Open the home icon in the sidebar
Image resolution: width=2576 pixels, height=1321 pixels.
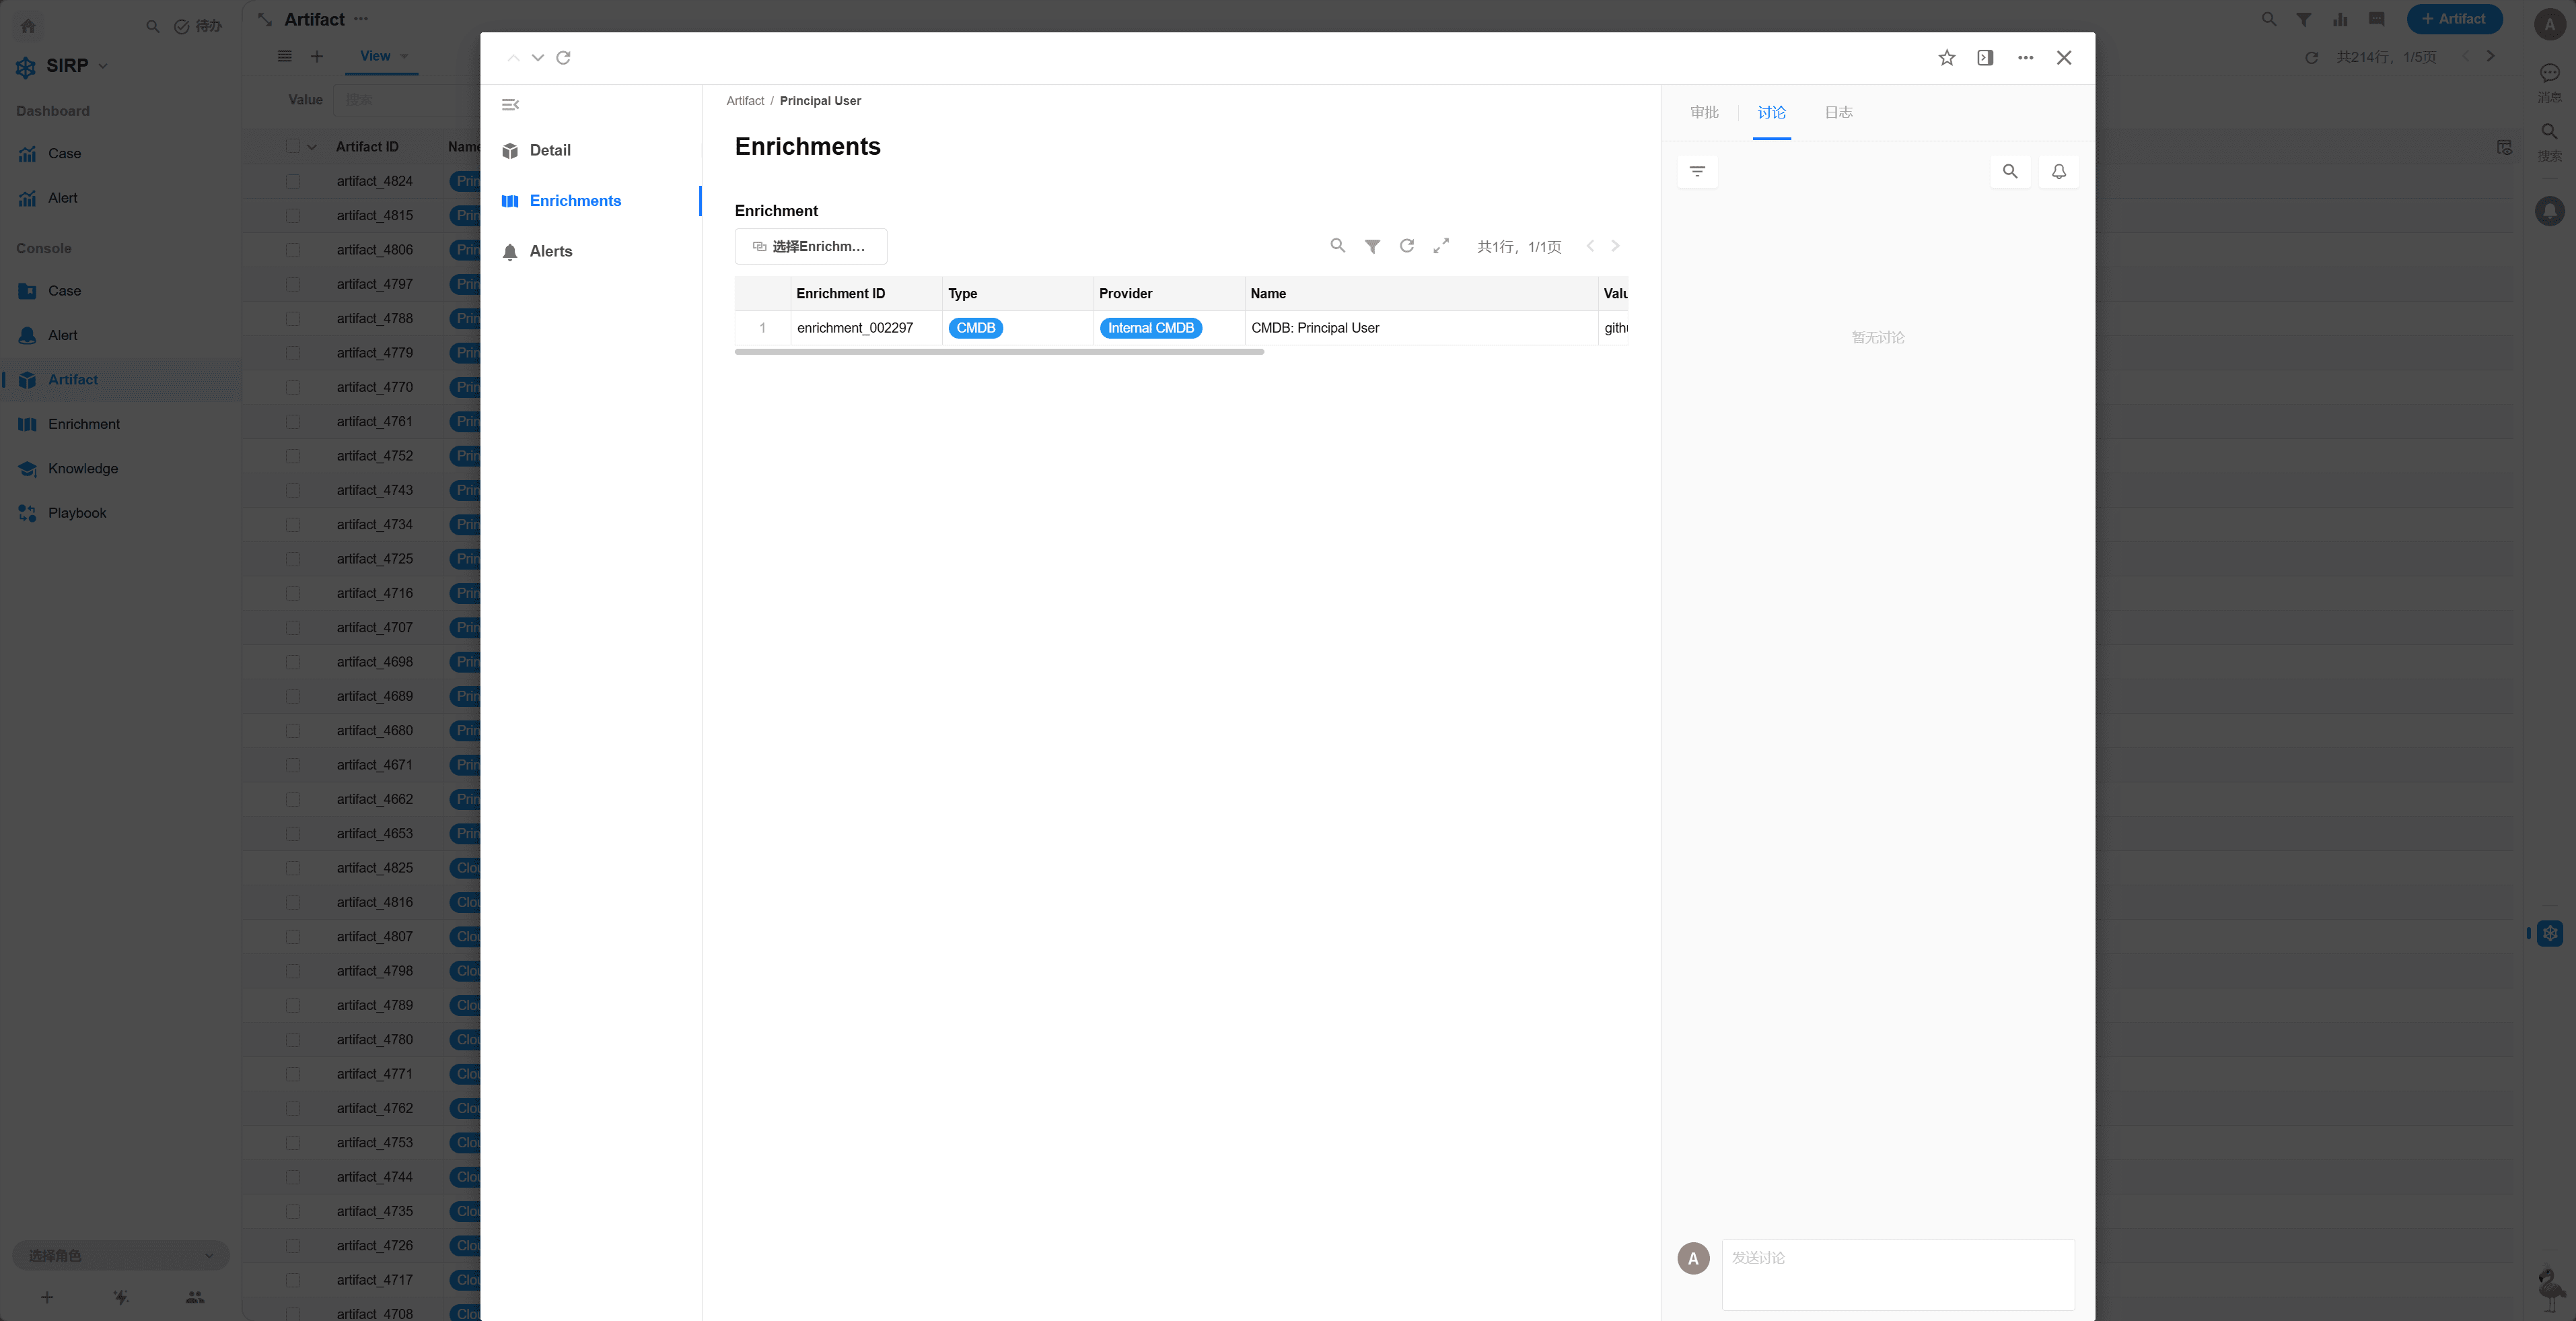pyautogui.click(x=28, y=26)
